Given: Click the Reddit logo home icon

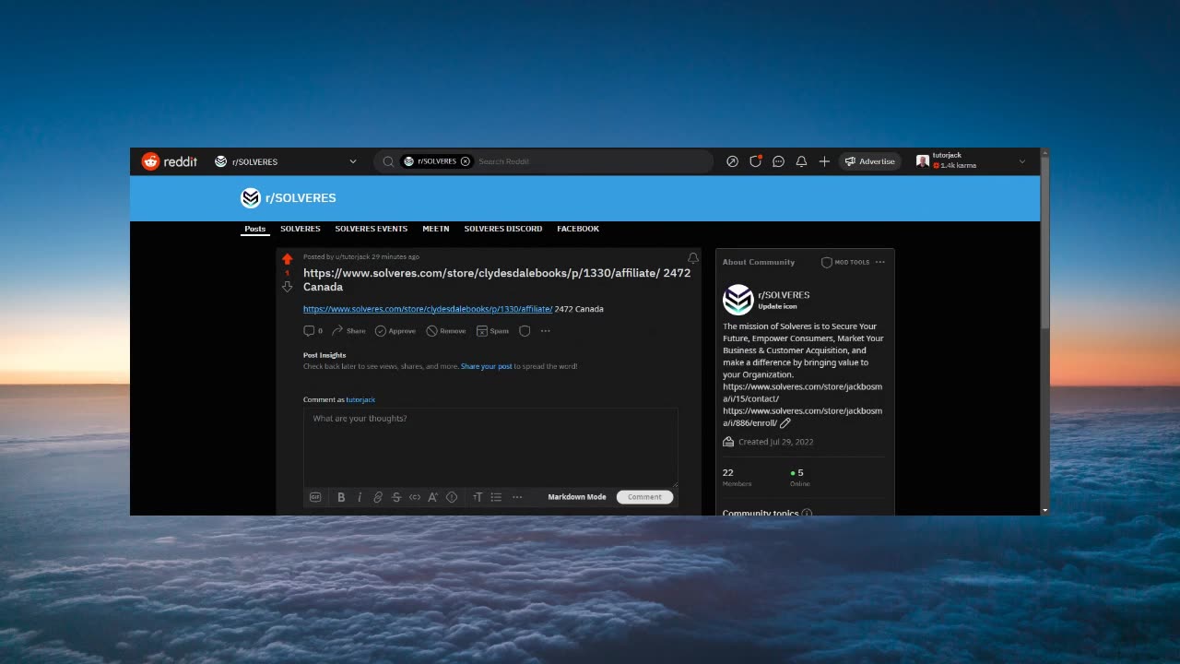Looking at the screenshot, I should (150, 161).
